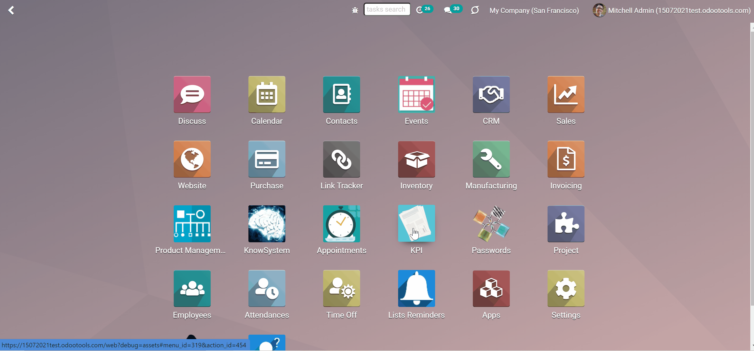The width and height of the screenshot is (754, 351).
Task: Open the Mitchell Admin user menu
Action: coord(672,11)
